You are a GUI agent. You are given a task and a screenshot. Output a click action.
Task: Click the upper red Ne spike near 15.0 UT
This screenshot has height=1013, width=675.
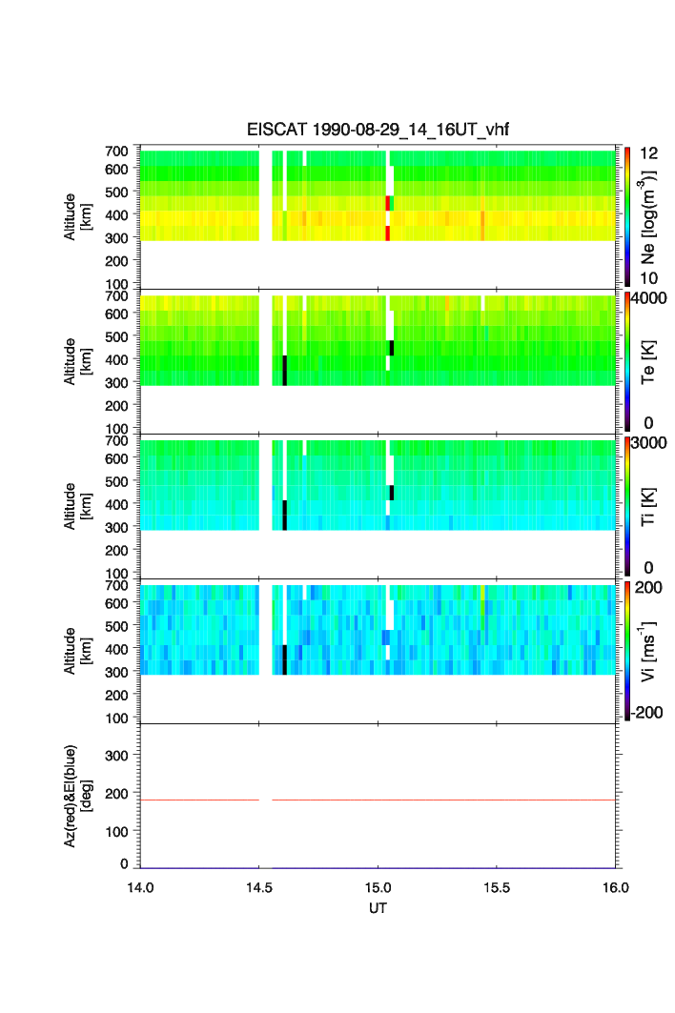point(388,203)
